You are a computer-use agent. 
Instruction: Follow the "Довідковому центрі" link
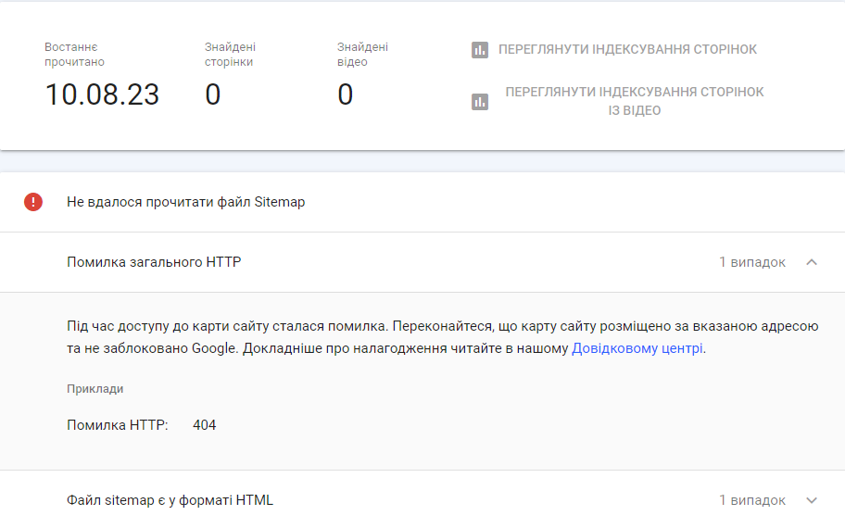tap(637, 349)
